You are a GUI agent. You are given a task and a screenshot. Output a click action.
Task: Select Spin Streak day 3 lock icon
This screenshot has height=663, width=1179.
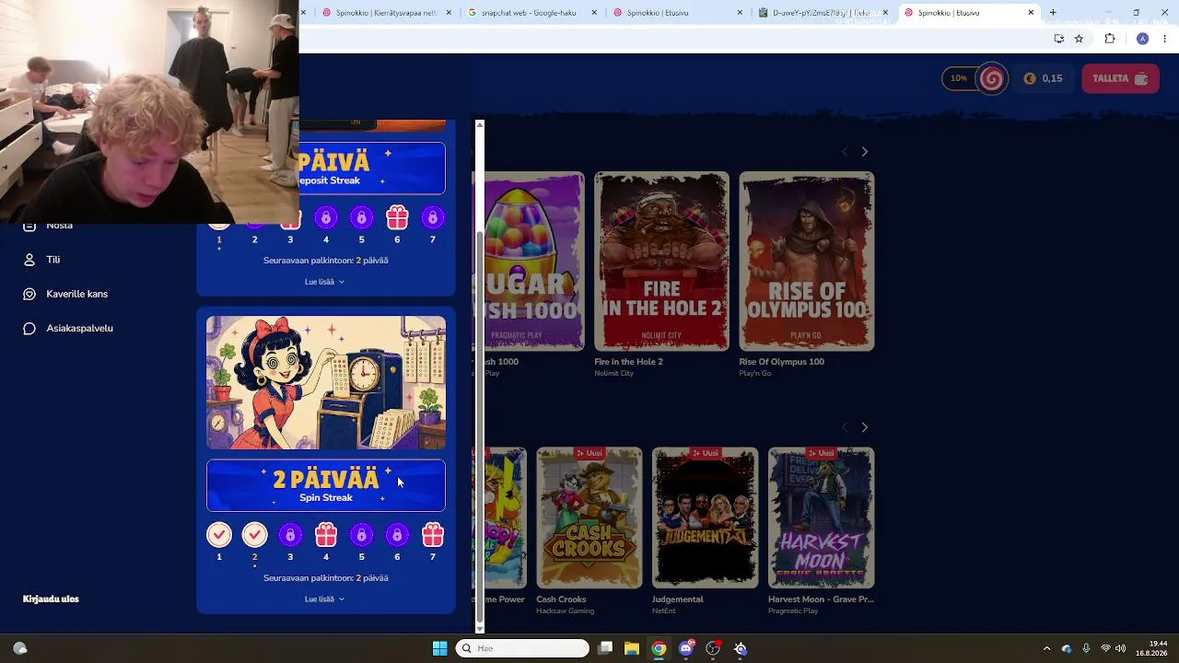[x=290, y=535]
